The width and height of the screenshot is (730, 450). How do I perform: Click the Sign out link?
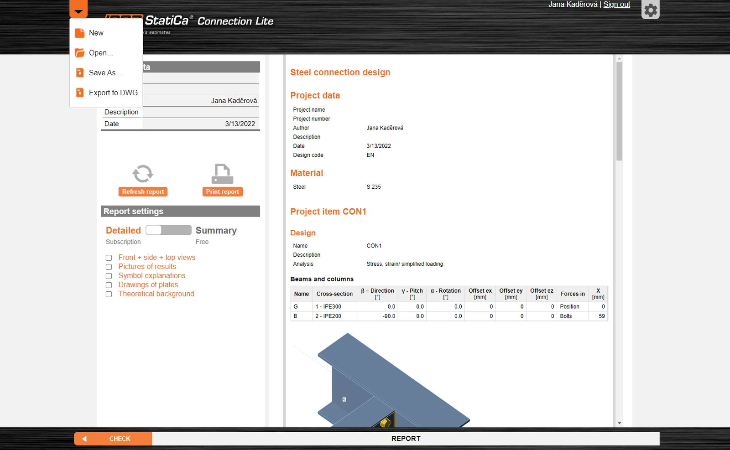coord(616,5)
